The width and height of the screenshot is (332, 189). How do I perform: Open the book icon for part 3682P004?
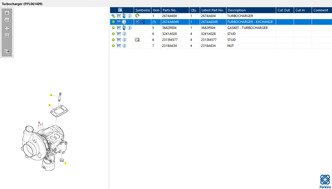124,28
